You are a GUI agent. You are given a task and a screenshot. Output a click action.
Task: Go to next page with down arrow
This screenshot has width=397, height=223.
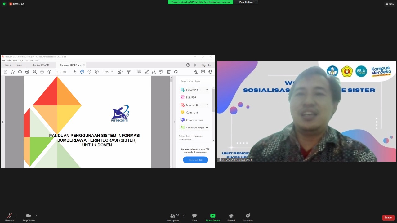49,72
